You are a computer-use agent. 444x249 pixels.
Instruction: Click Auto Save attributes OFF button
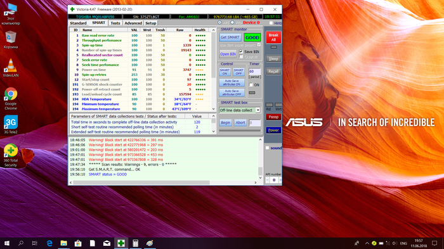click(232, 93)
